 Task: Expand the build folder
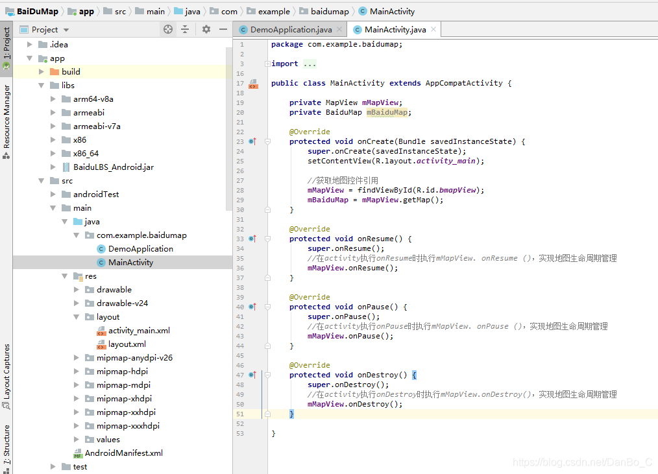tap(41, 72)
